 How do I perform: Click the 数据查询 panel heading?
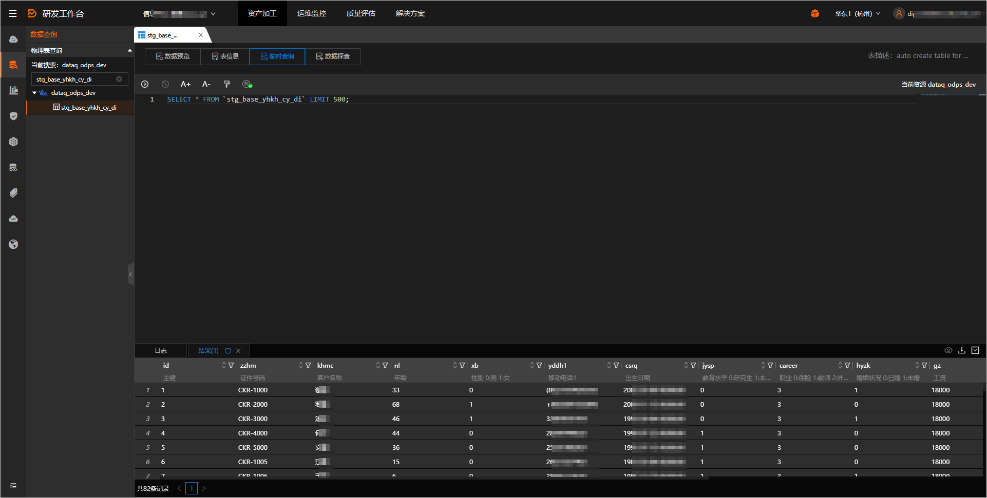44,34
